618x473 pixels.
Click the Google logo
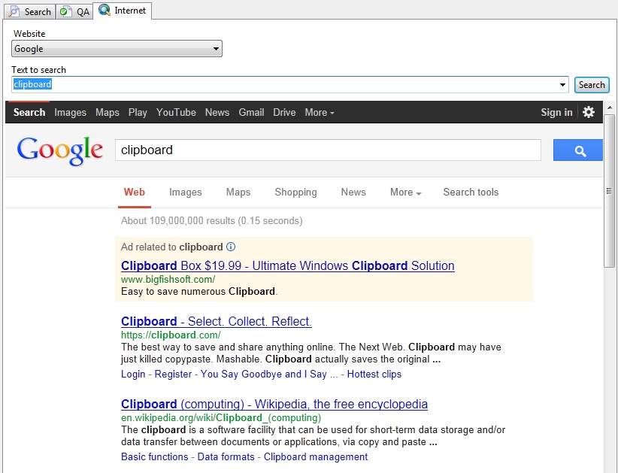60,150
